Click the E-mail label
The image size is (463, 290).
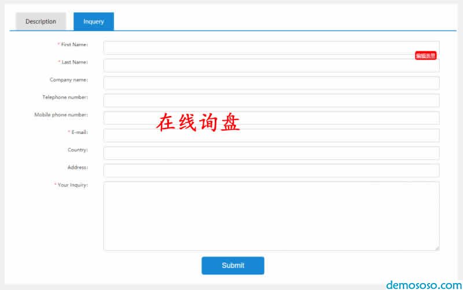[80, 132]
